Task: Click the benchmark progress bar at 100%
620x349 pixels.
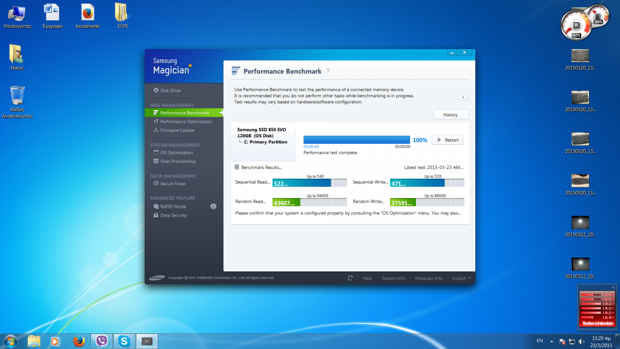Action: (357, 140)
